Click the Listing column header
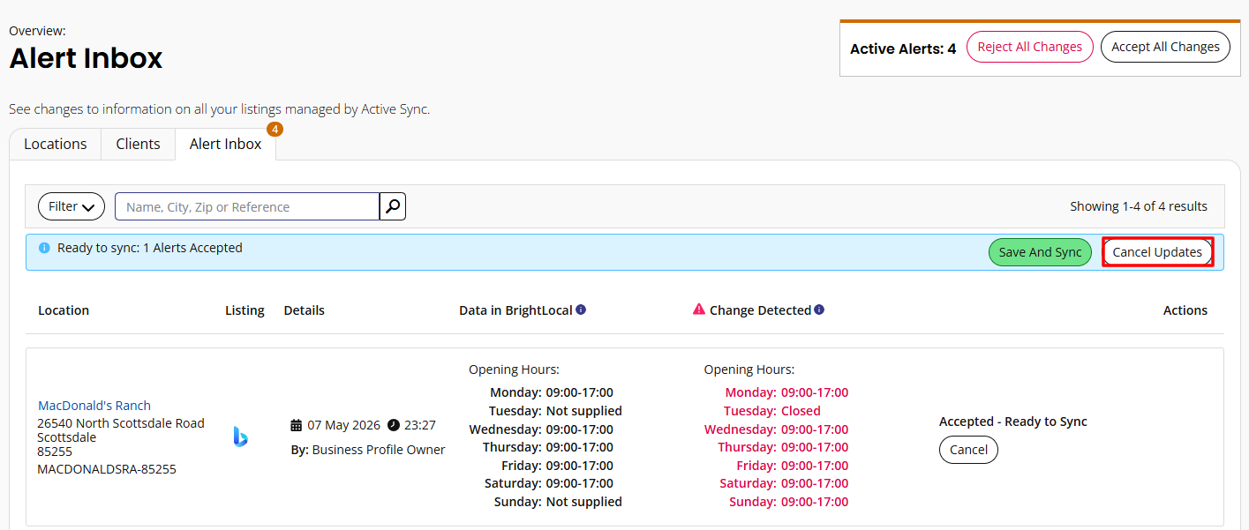Image resolution: width=1249 pixels, height=530 pixels. click(245, 310)
